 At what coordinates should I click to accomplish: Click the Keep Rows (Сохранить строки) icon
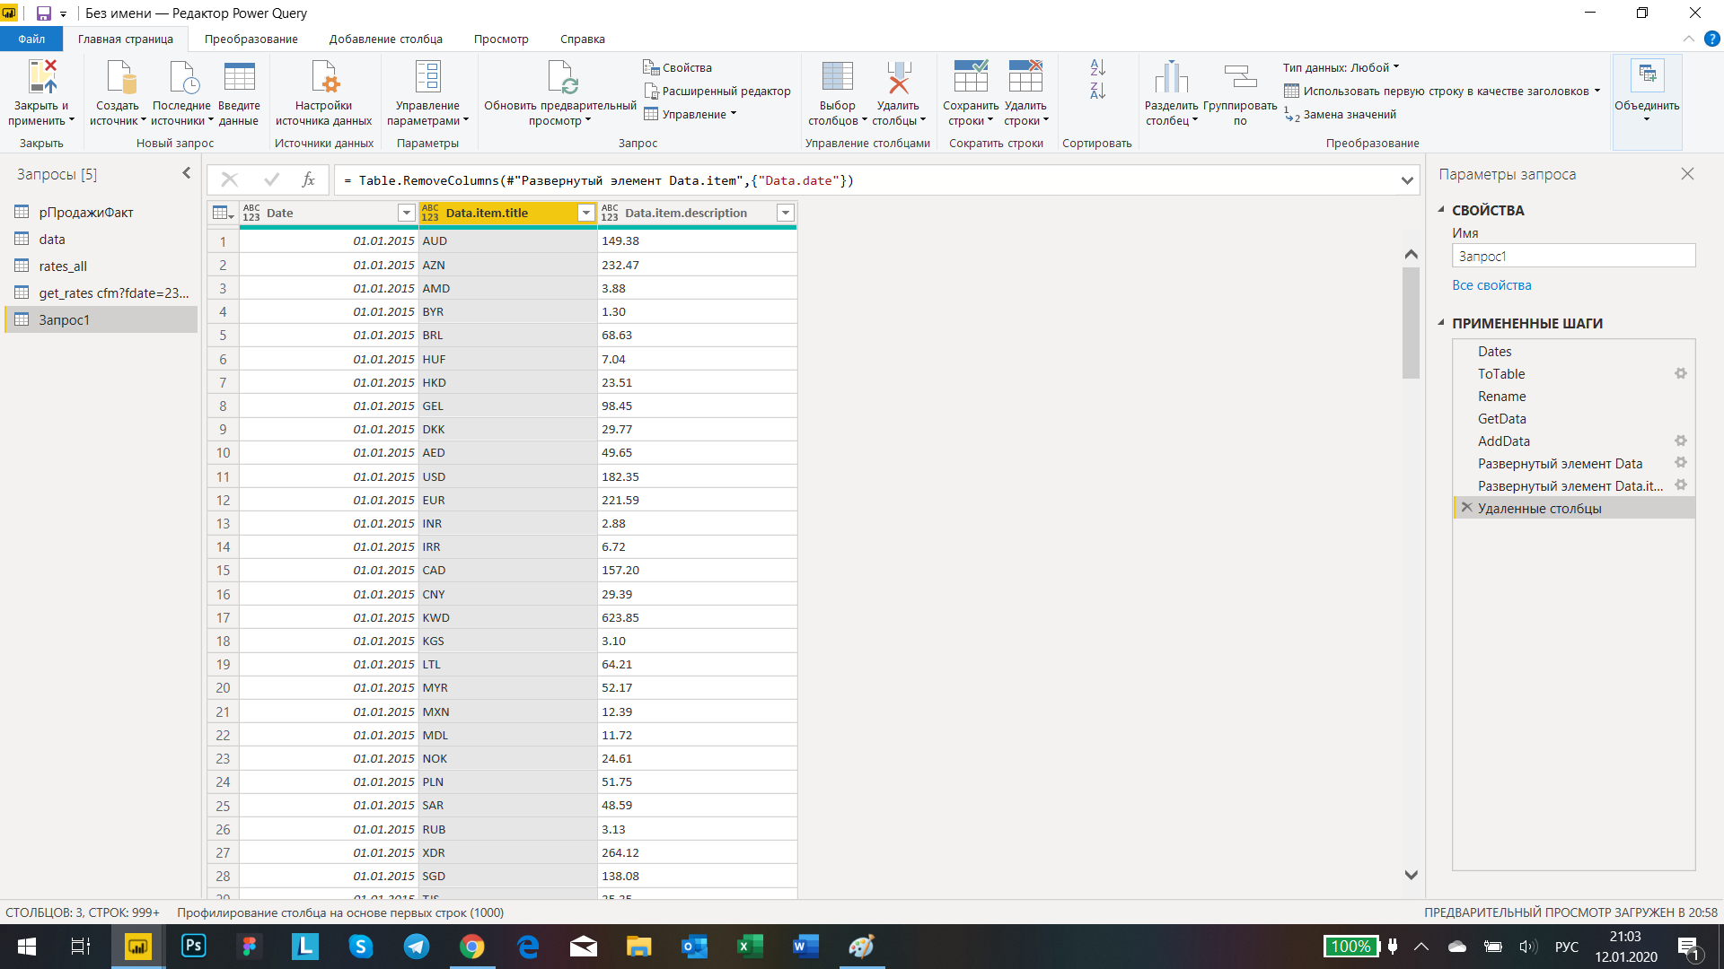971,77
